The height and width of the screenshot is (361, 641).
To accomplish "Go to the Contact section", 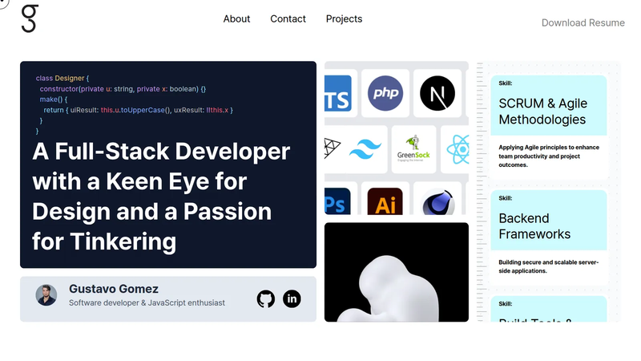I will (288, 18).
